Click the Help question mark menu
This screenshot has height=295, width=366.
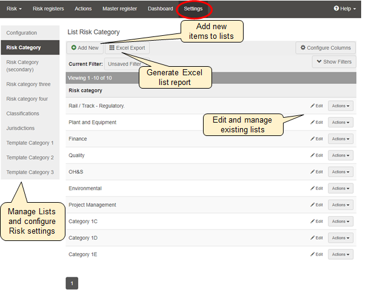[x=345, y=8]
